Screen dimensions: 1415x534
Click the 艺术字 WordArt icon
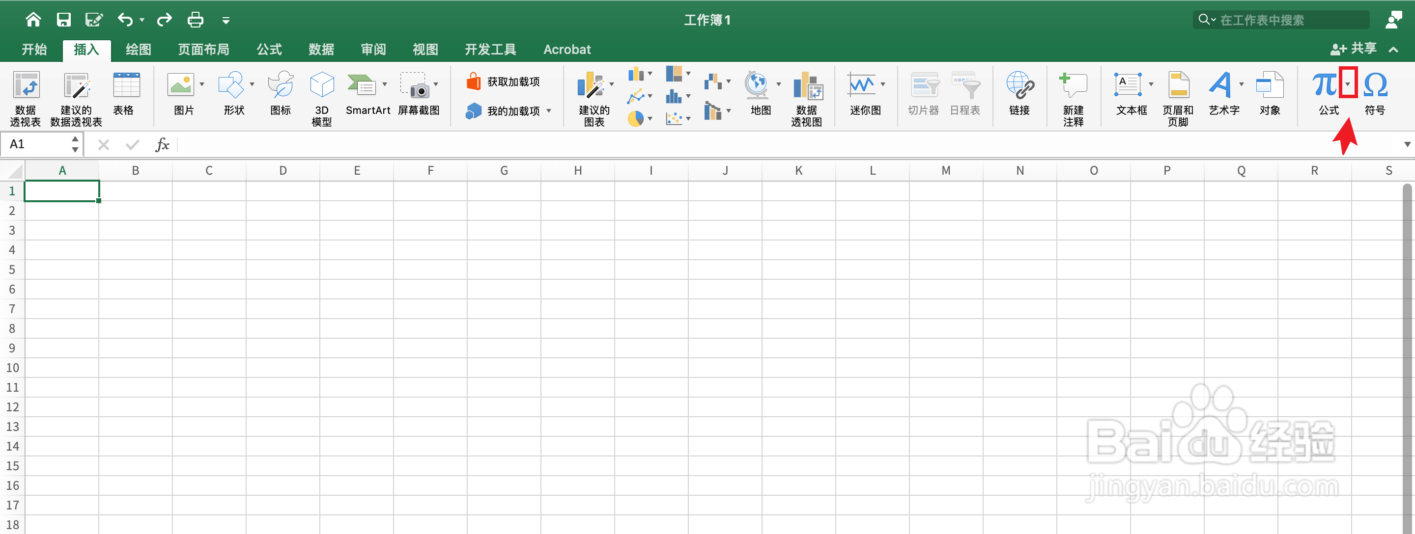click(1220, 85)
